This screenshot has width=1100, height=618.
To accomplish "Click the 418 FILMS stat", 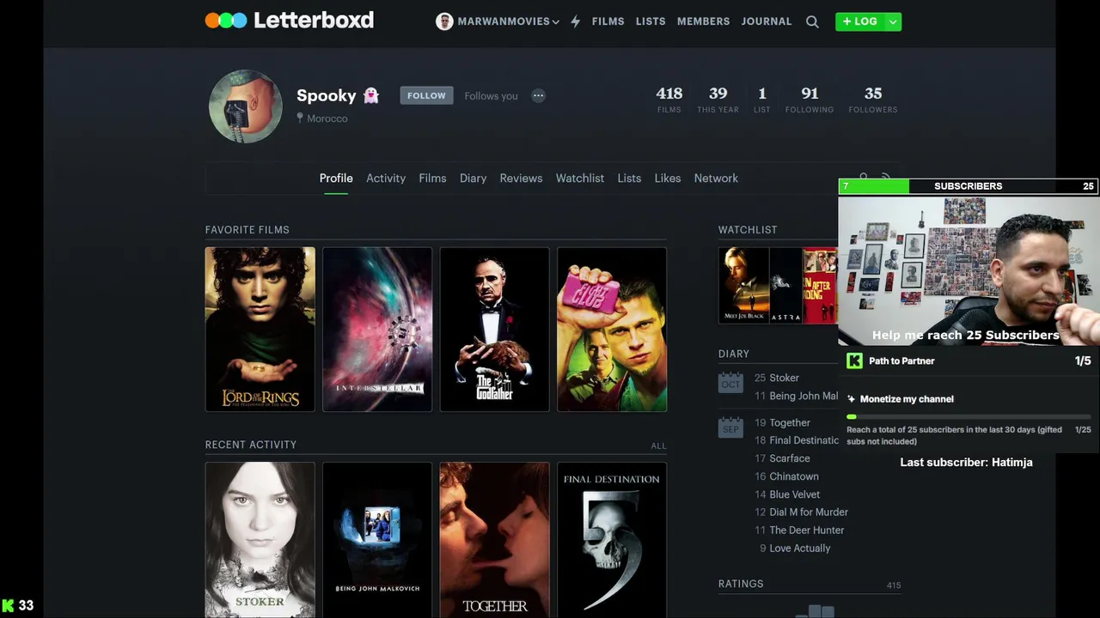I will click(669, 100).
